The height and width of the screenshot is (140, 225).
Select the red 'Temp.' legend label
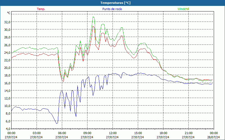pos(41,9)
